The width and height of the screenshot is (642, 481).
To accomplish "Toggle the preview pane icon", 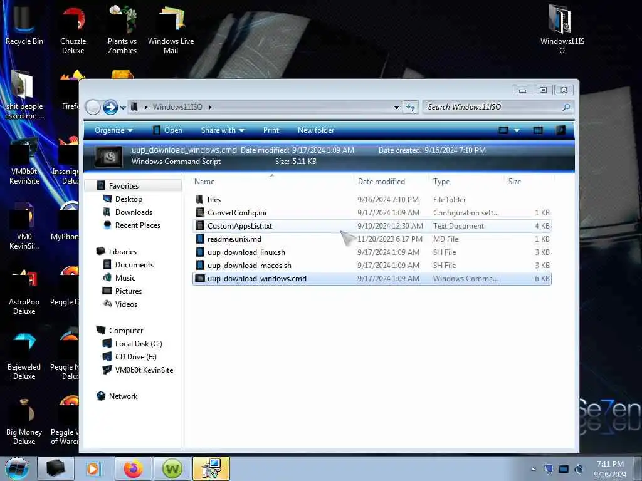I will [x=538, y=130].
